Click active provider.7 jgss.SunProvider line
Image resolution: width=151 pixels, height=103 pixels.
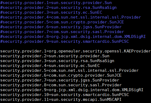coord(60,80)
